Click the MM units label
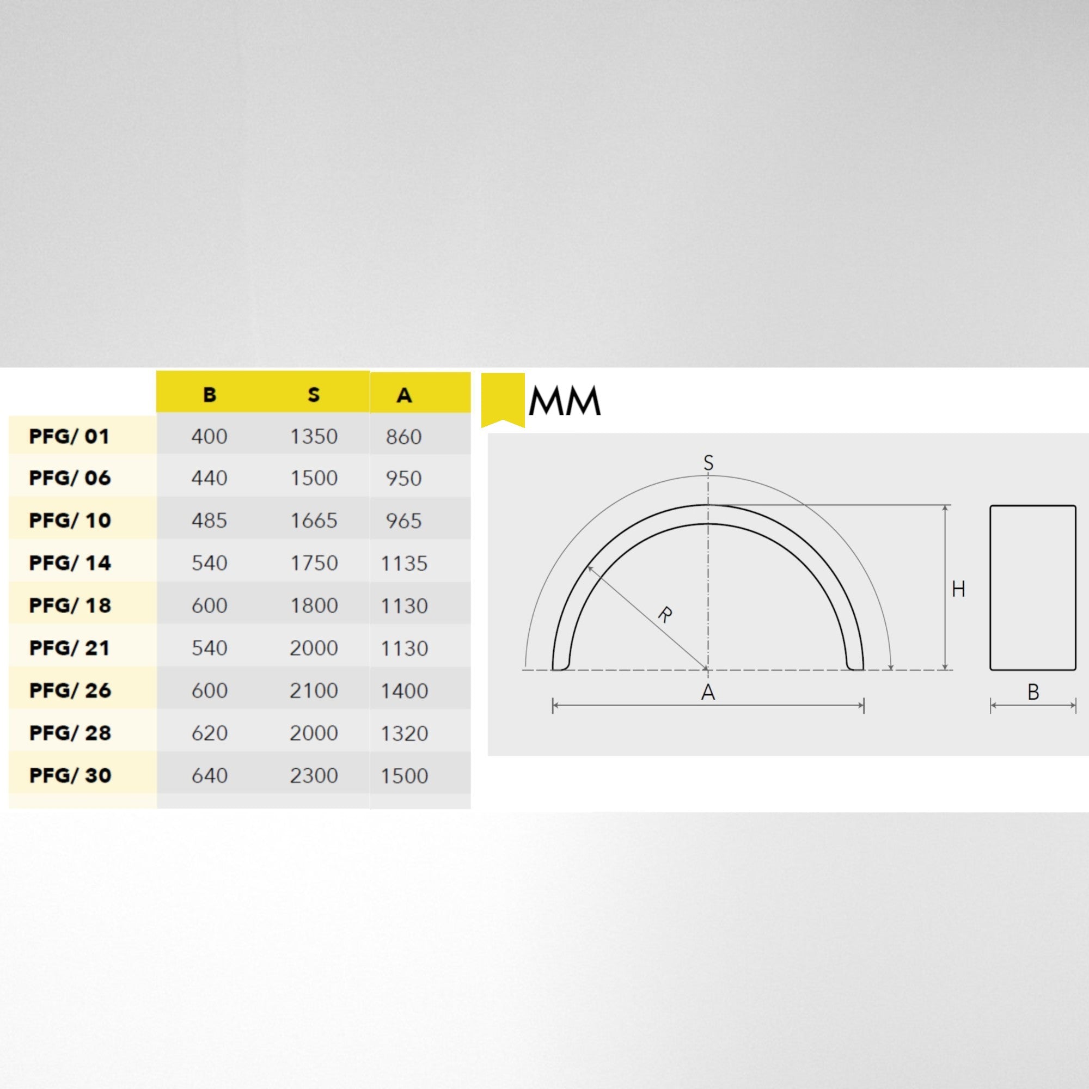This screenshot has height=1089, width=1089. 564,401
